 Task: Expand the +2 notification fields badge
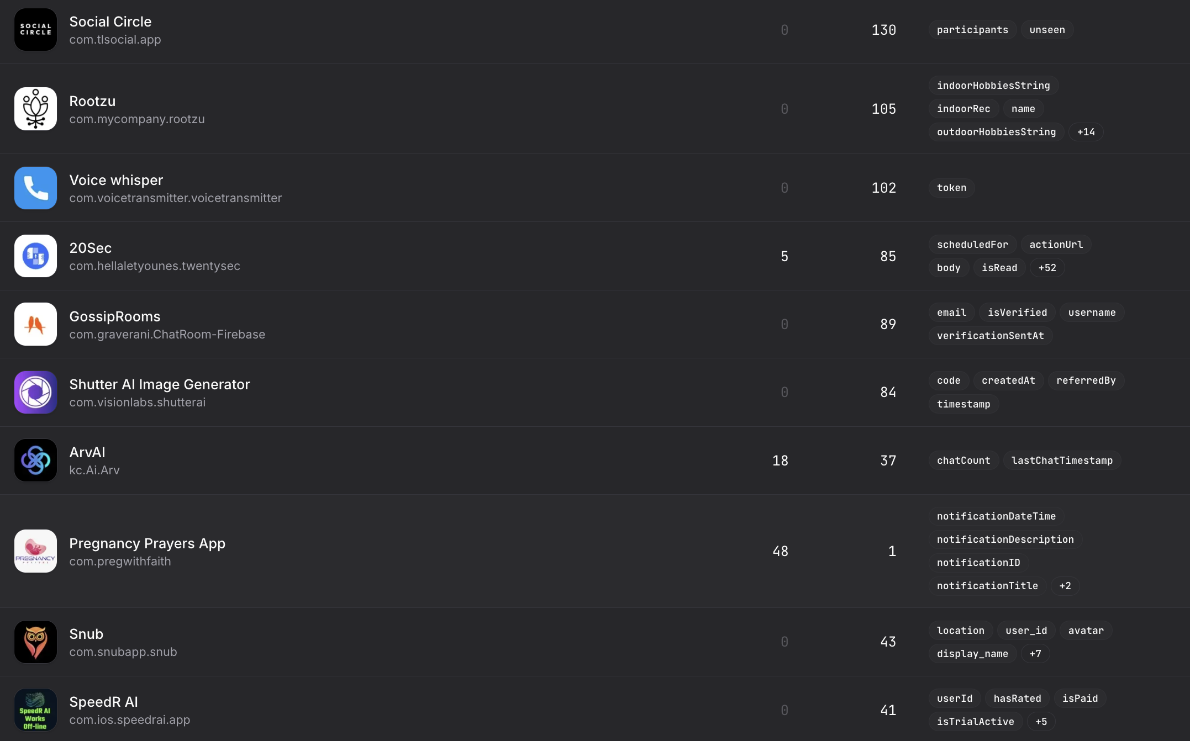click(1065, 586)
